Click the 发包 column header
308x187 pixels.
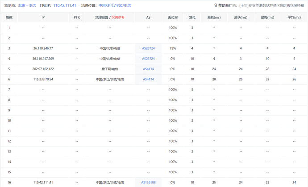(x=192, y=17)
